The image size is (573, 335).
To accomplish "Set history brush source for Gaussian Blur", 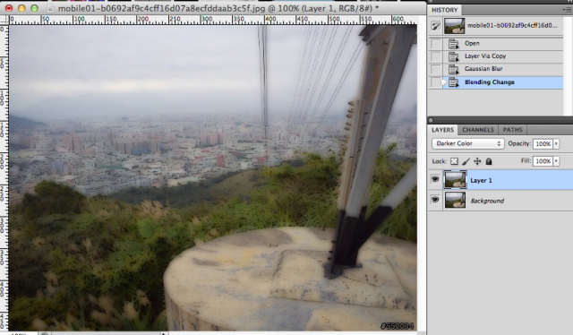I will (x=436, y=70).
